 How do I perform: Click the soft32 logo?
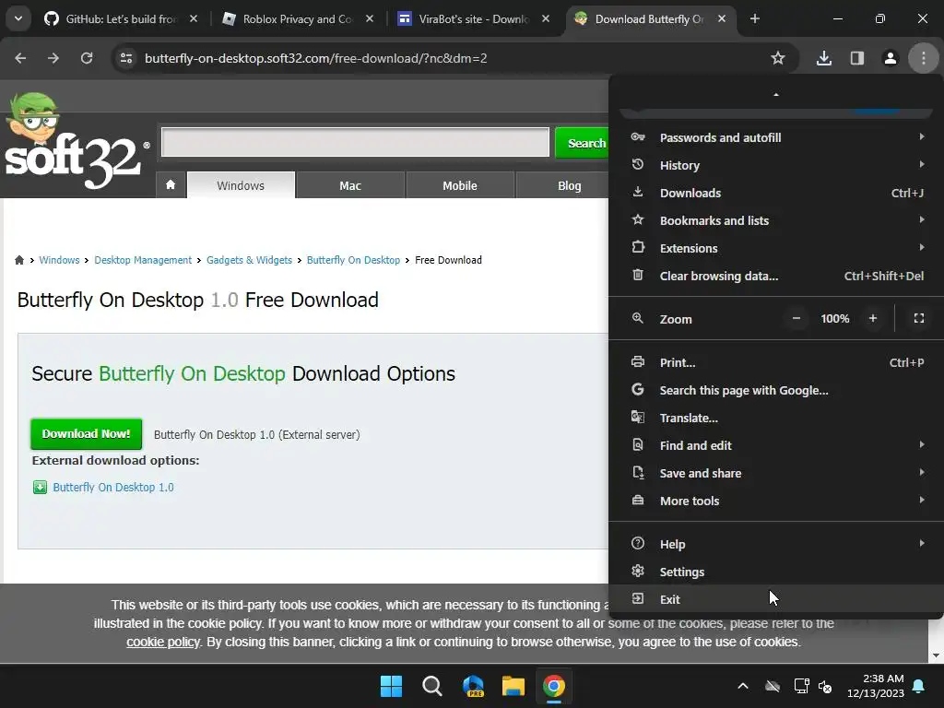click(x=77, y=141)
